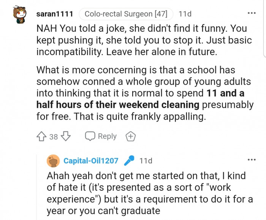Click the award plus icon beside Reply
This screenshot has height=220, width=266.
pos(130,136)
